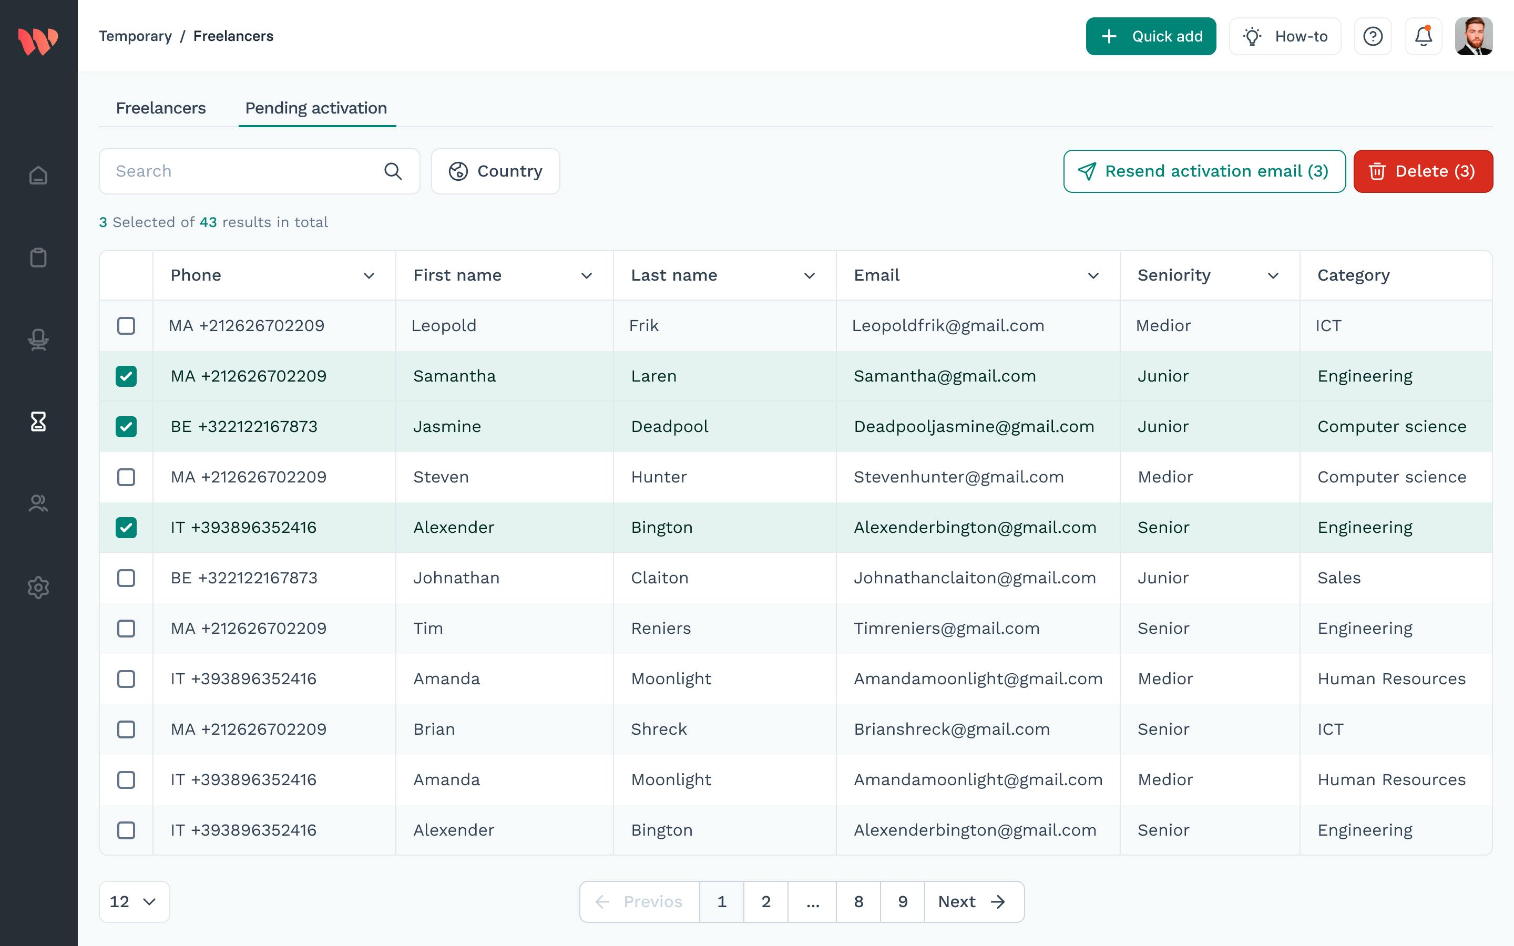
Task: Click the notification bell icon
Action: pyautogui.click(x=1423, y=36)
